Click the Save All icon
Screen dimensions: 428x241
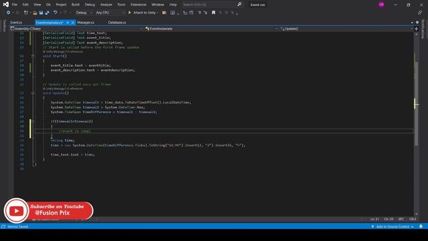pos(47,13)
